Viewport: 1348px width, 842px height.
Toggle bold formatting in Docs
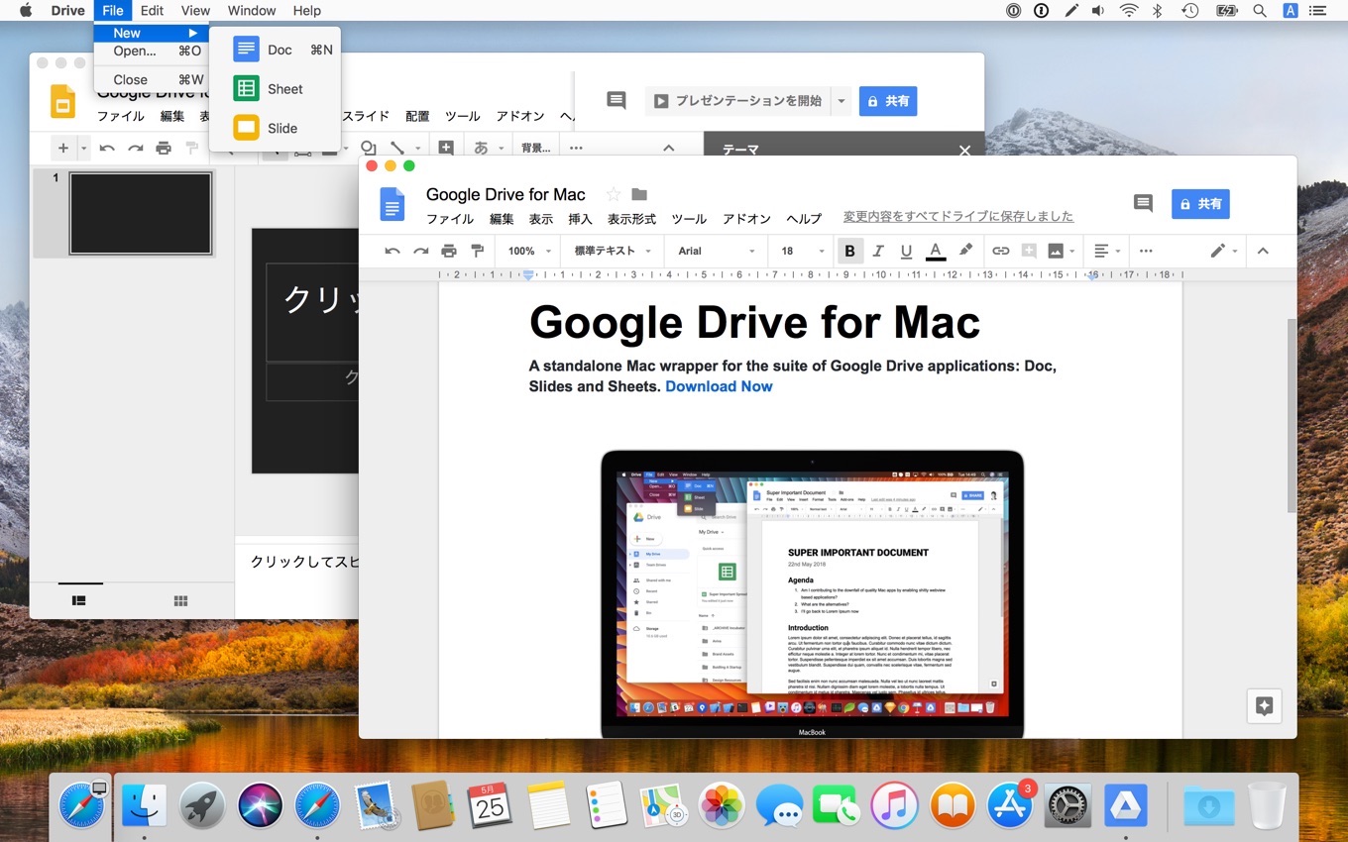pyautogui.click(x=849, y=251)
